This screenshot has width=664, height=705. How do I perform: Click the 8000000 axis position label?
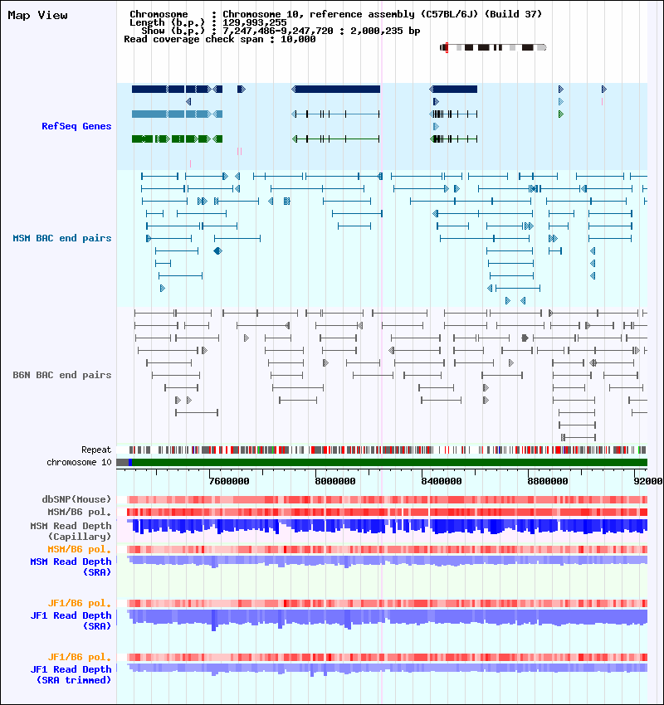point(335,481)
